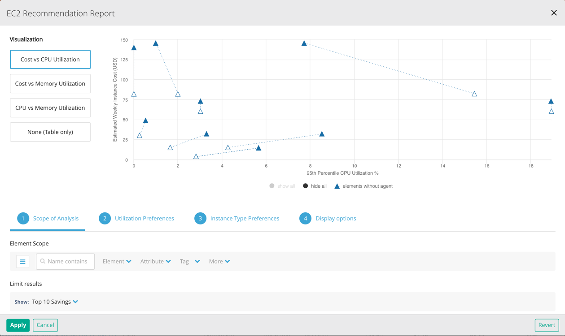Toggle the 'hide all' legend item
Image resolution: width=565 pixels, height=336 pixels.
[x=315, y=186]
